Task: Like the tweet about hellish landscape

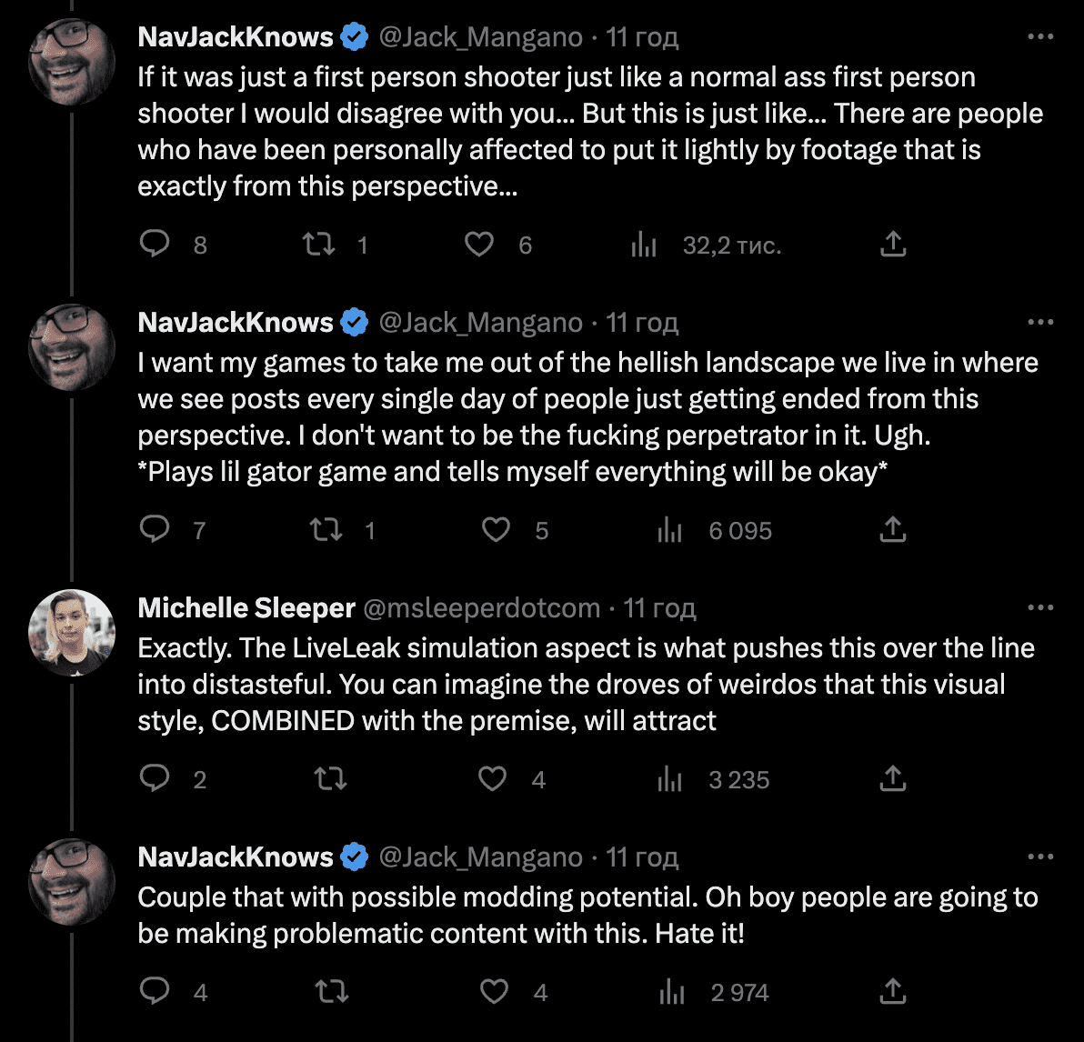Action: tap(496, 530)
